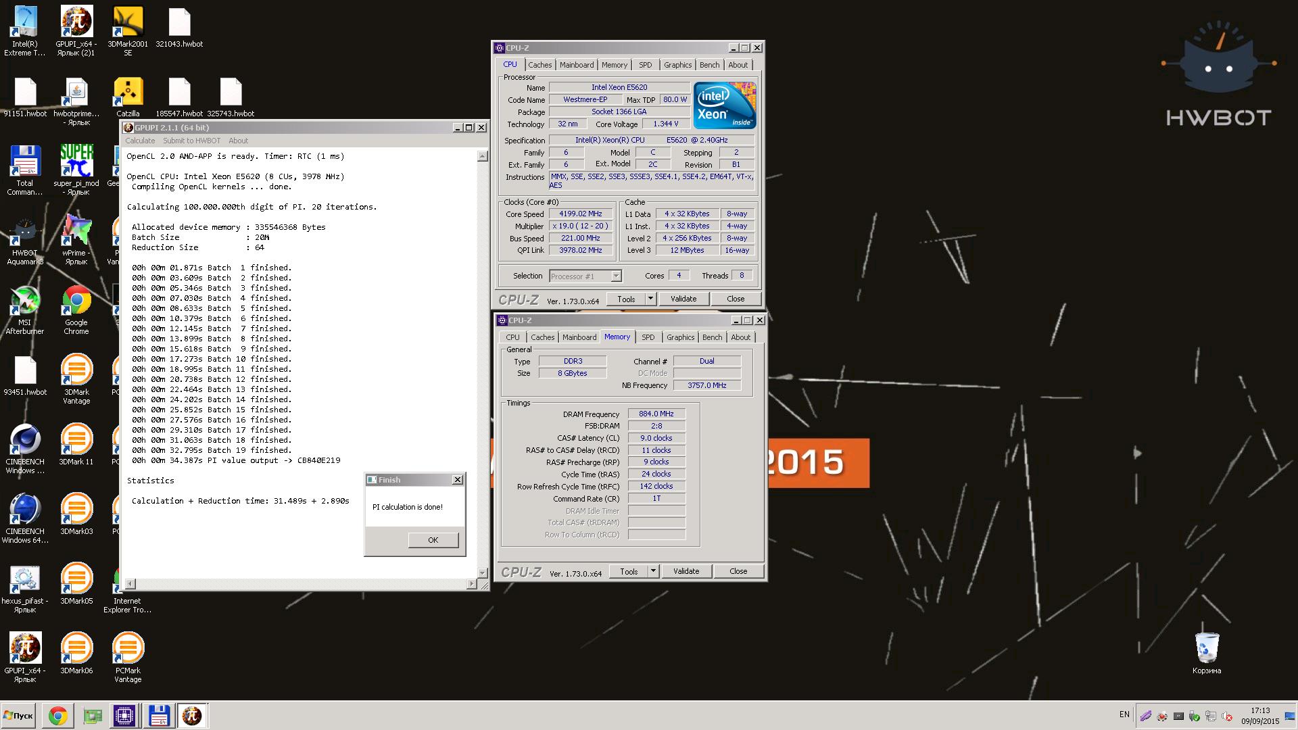Select the 93451.hwbot desktop file
The image size is (1298, 730).
(25, 375)
